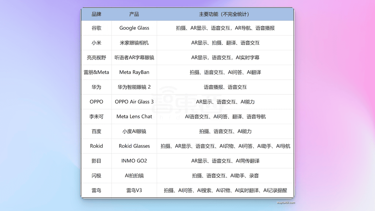Click the features cell 语音播报、语音交互

coord(225,87)
